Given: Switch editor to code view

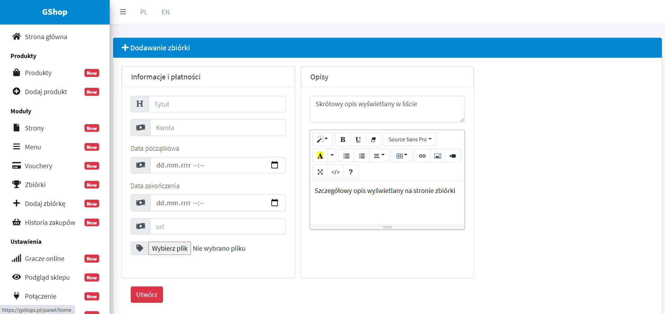Looking at the screenshot, I should point(335,172).
